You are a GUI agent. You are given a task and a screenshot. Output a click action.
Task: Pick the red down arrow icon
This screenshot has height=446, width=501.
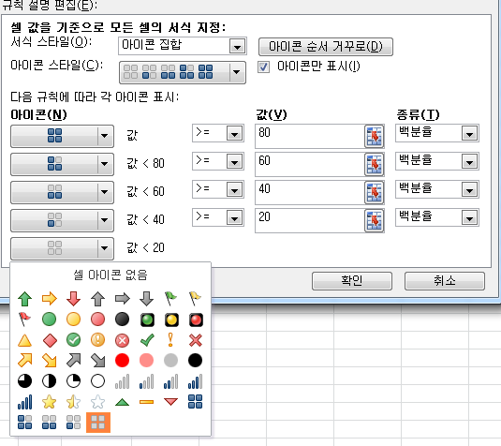click(x=73, y=299)
